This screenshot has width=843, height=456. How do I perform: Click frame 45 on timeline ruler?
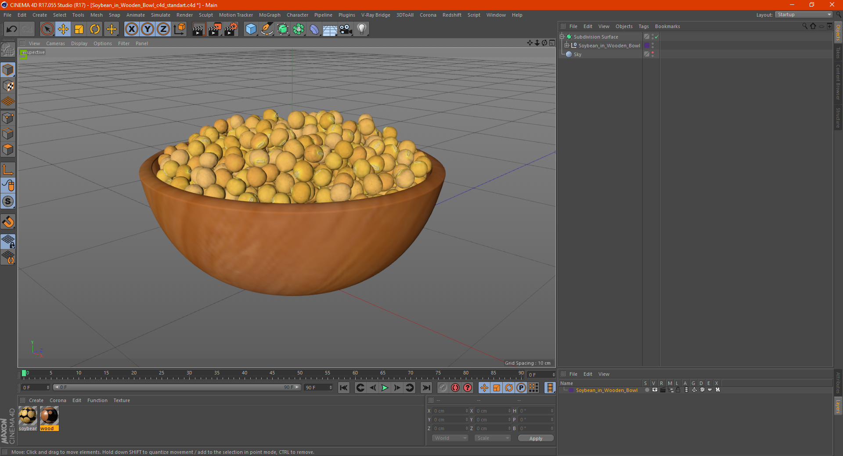272,374
